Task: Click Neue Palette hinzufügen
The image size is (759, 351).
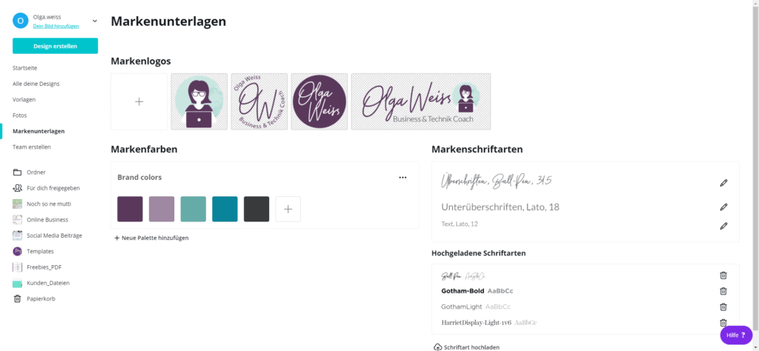Action: coord(151,238)
